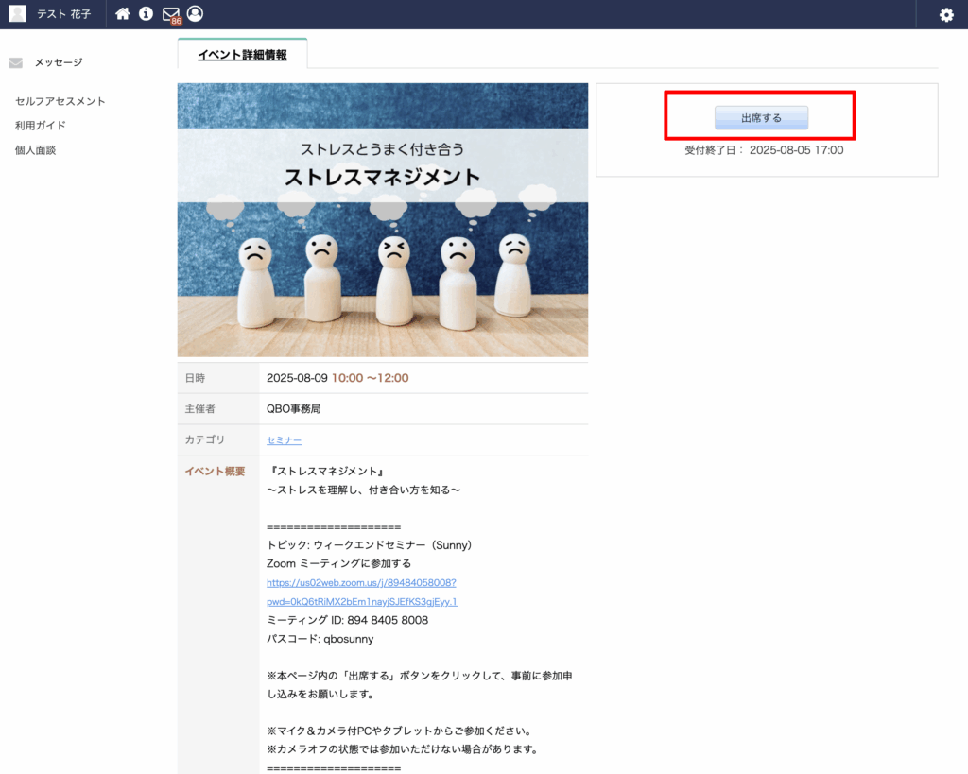This screenshot has height=774, width=968.
Task: Open the information icon in top bar
Action: (x=146, y=14)
